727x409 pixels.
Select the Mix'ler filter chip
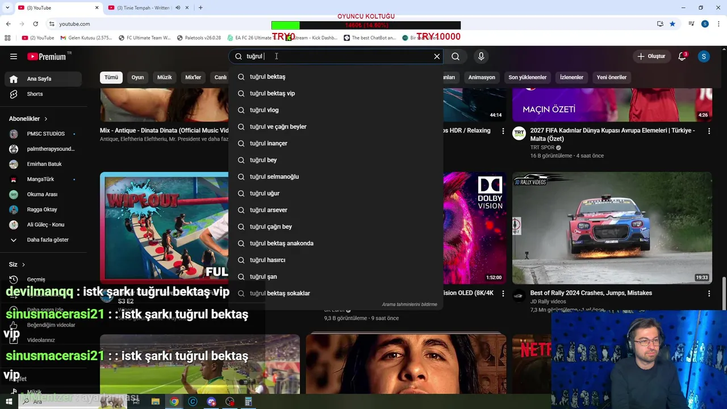click(193, 77)
